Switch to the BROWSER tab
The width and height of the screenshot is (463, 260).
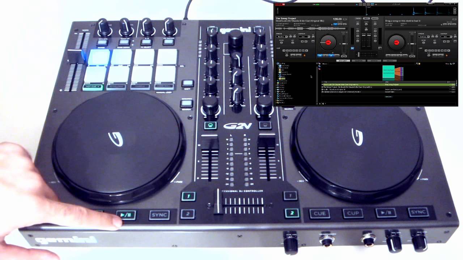(x=344, y=61)
